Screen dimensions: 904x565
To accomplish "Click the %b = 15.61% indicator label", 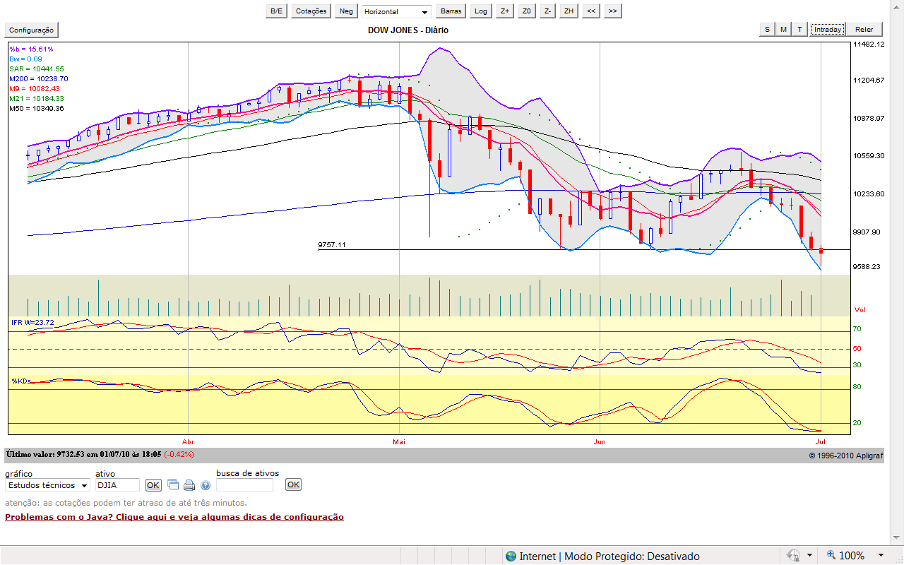I will 31,49.
